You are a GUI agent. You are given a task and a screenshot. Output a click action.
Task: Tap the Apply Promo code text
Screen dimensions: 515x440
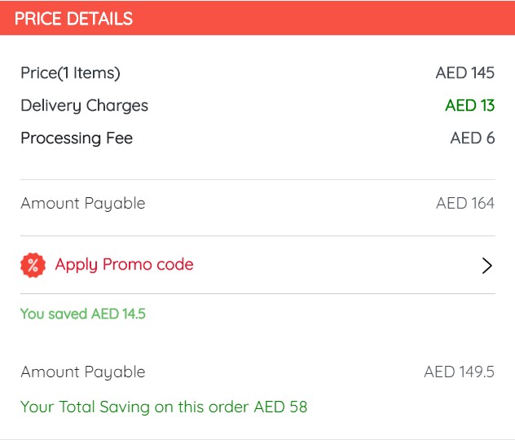click(x=124, y=264)
